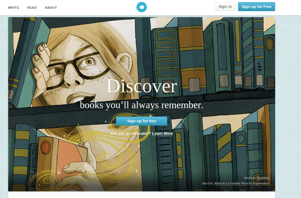Open the WRITE menu item
Image resolution: width=301 pixels, height=198 pixels.
coord(13,8)
